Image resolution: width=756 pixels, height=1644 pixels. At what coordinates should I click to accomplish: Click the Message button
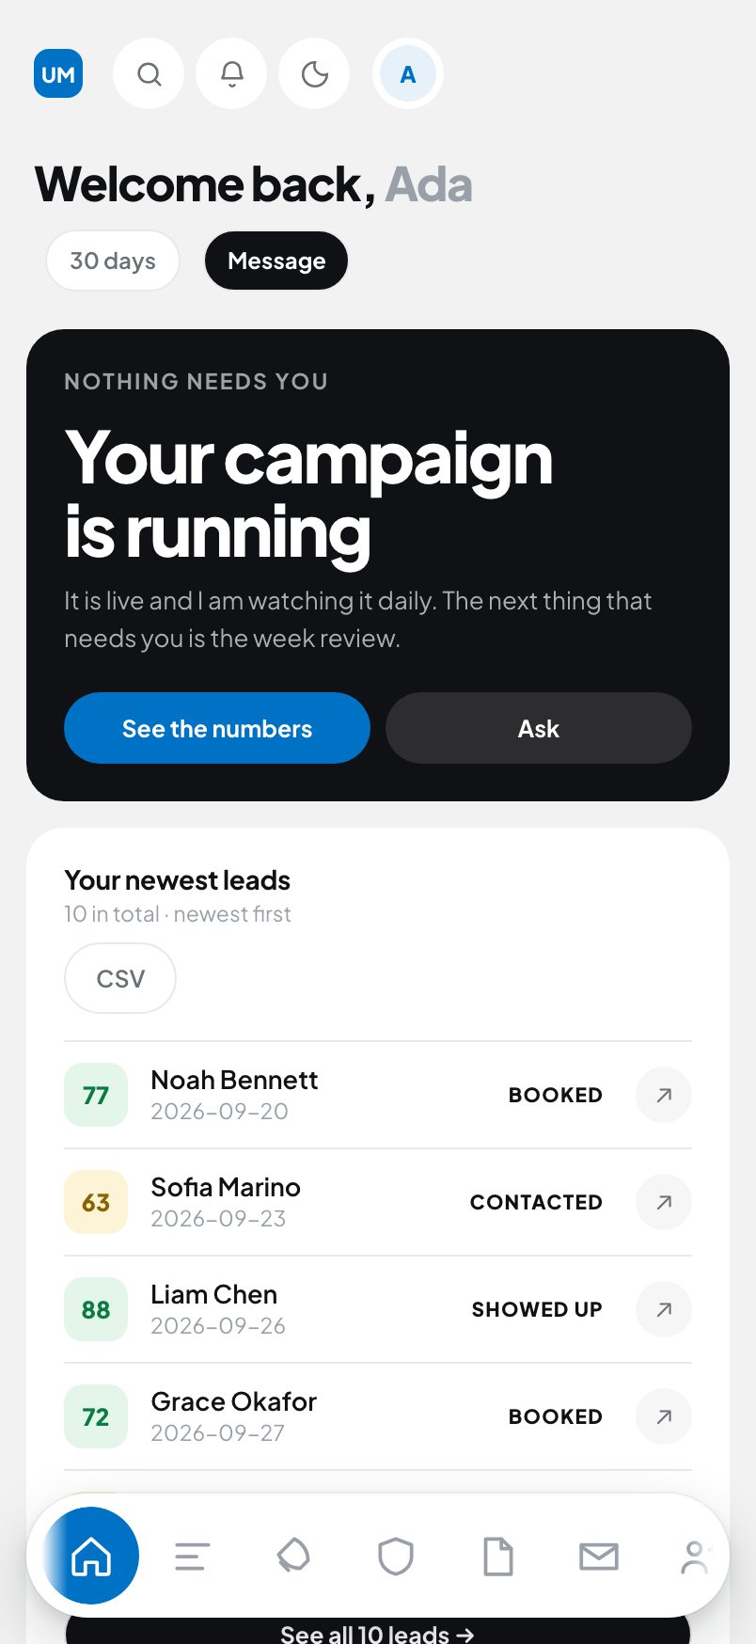[x=276, y=261]
